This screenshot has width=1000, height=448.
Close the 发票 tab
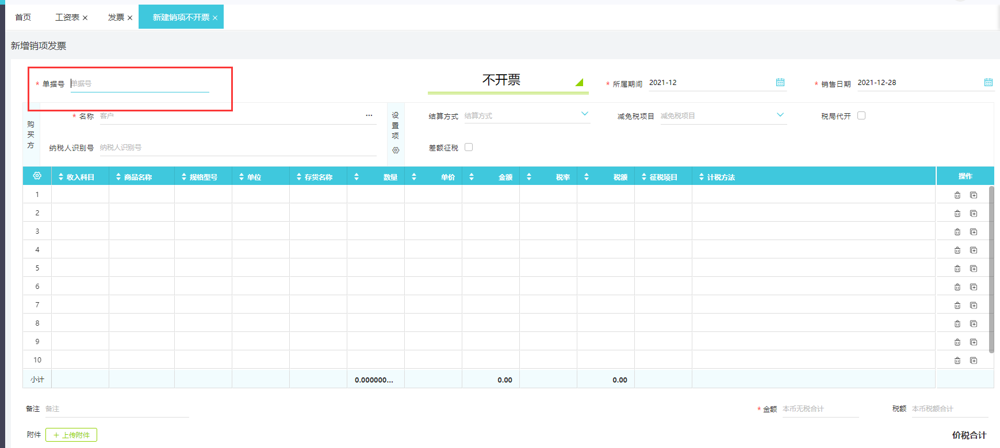point(130,18)
